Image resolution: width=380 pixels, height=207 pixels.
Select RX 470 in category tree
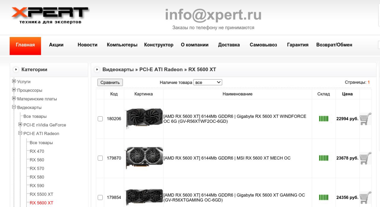(x=37, y=151)
